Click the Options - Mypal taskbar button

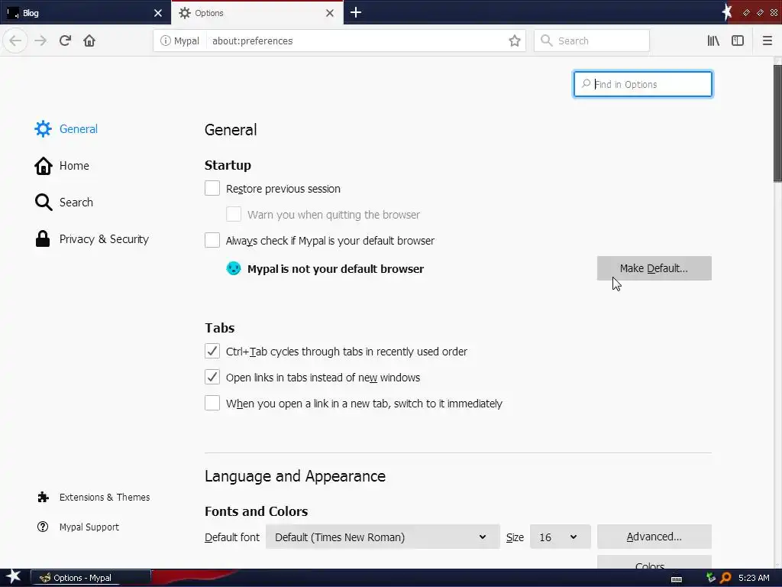pyautogui.click(x=91, y=578)
